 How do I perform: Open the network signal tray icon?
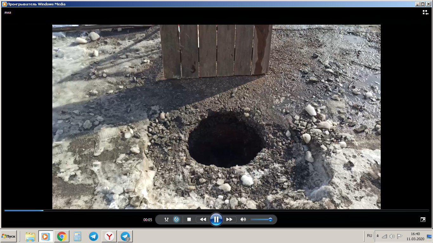[385, 236]
